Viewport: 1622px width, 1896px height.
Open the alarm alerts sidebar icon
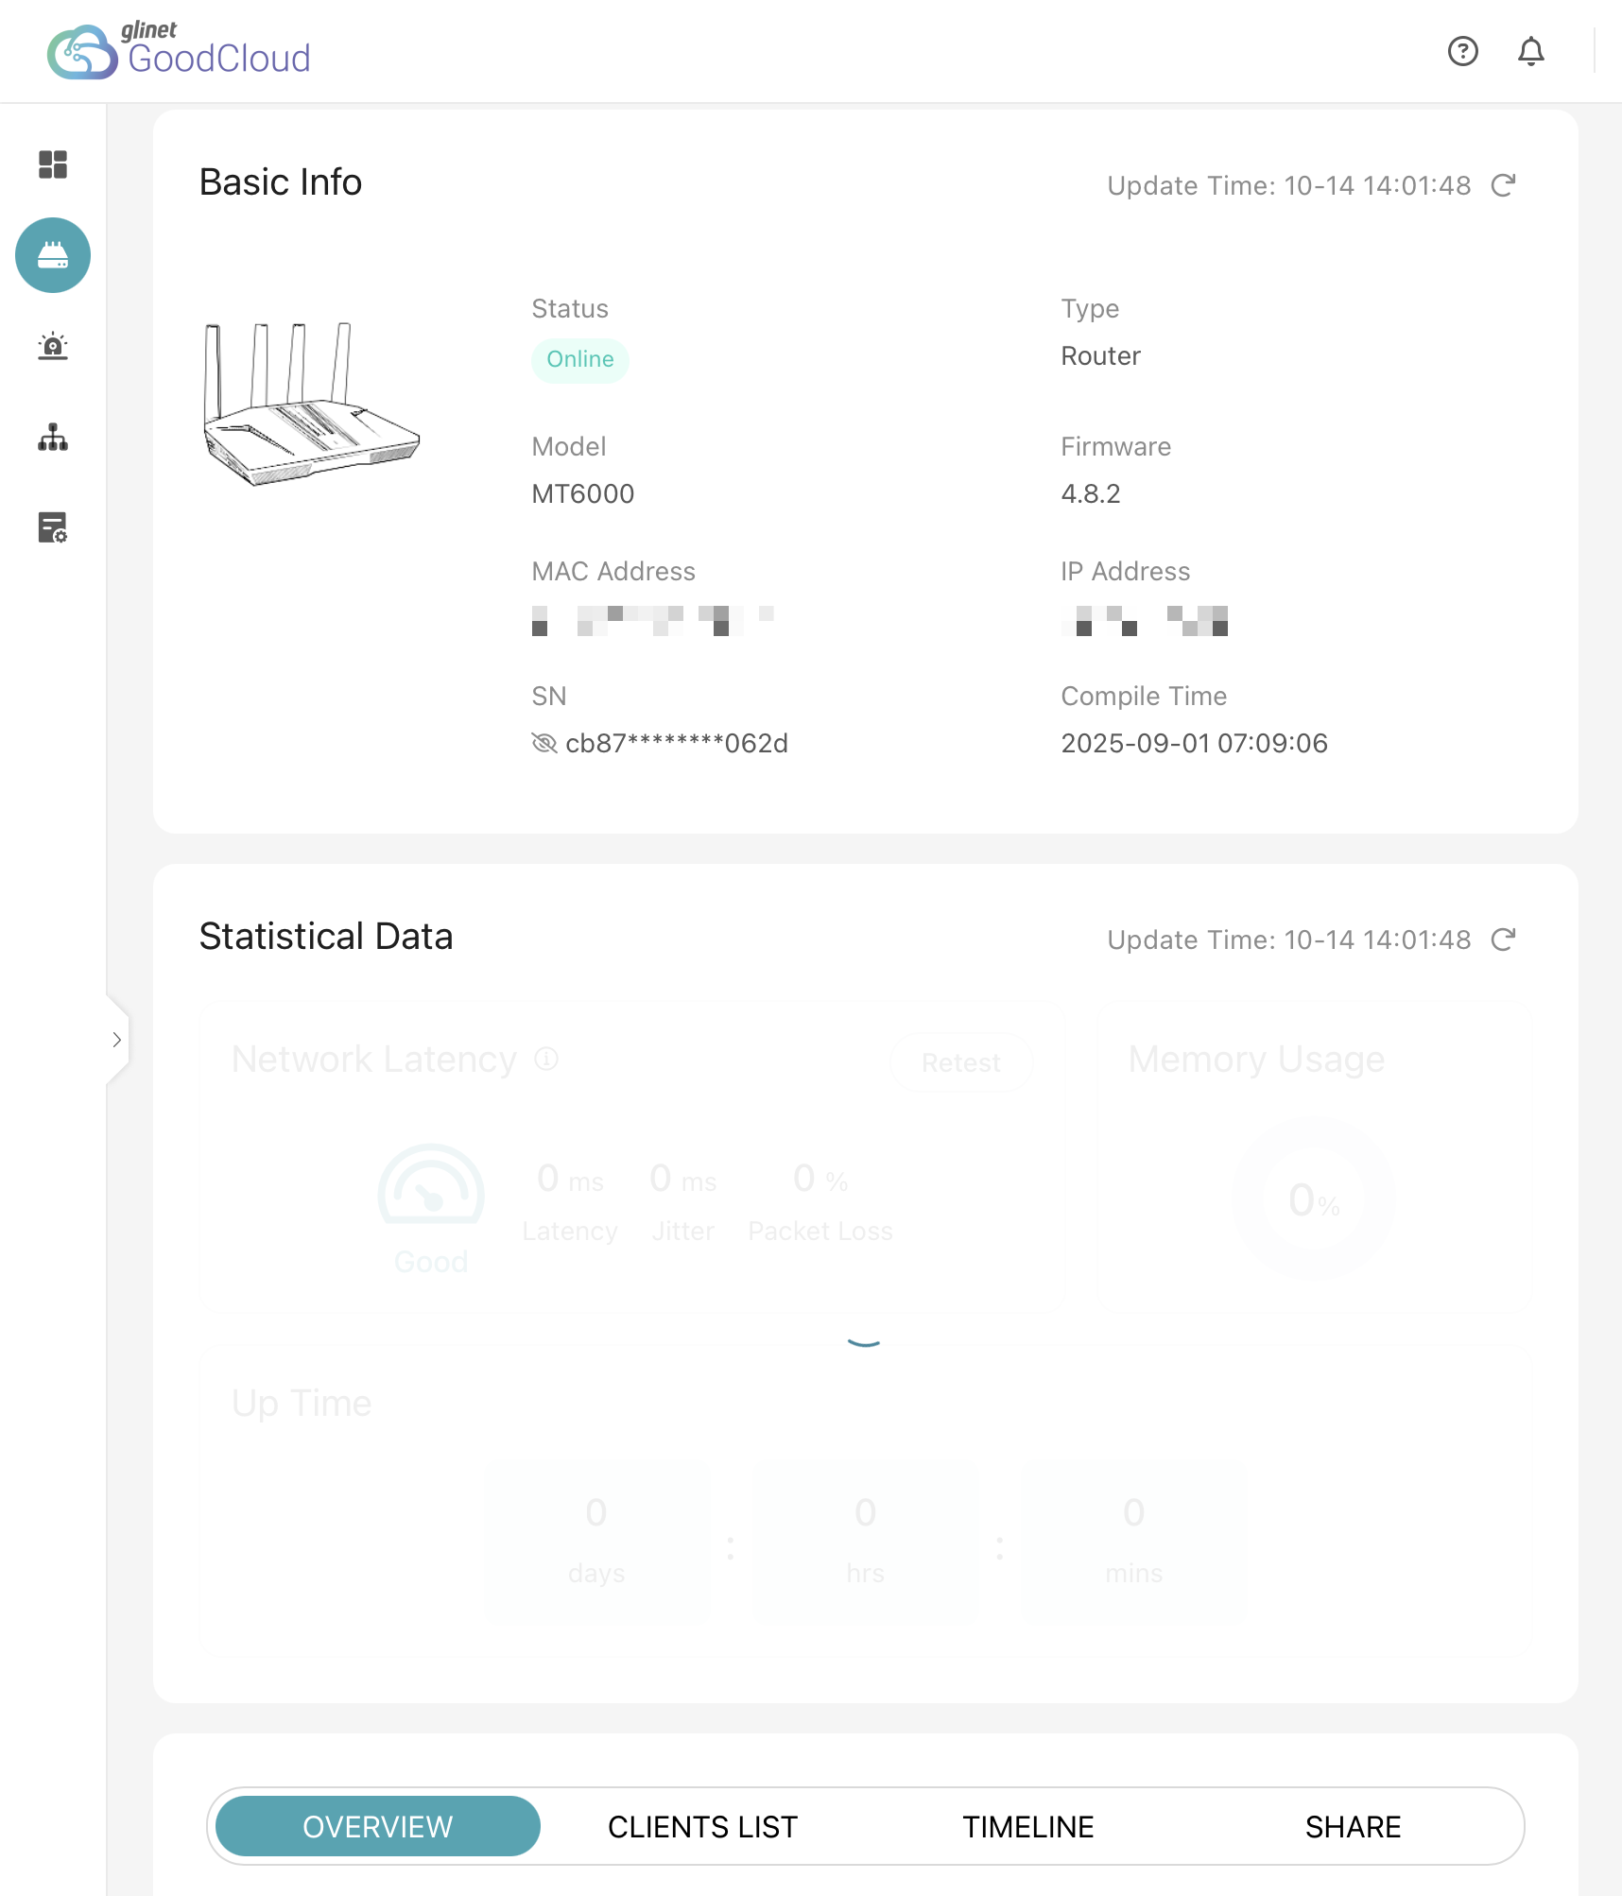pyautogui.click(x=53, y=346)
